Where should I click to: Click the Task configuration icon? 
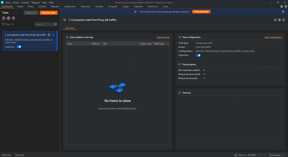(180, 37)
